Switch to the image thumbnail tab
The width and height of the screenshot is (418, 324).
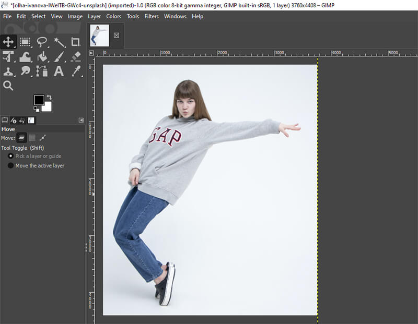coord(99,35)
